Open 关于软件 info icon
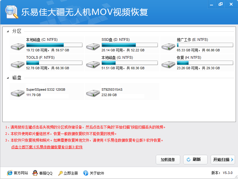Screen dimensions: 238x179 86,173
